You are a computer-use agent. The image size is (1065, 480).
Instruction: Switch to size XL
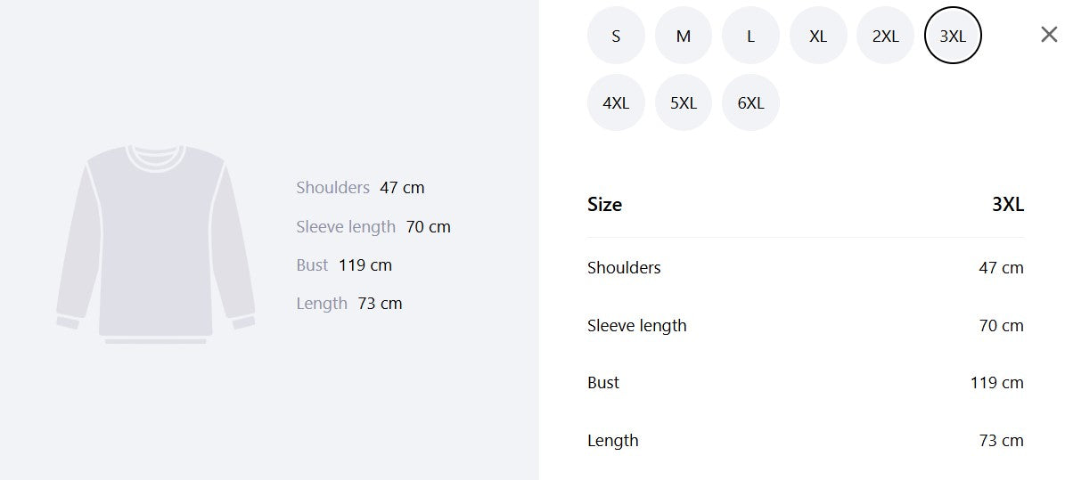pos(818,36)
